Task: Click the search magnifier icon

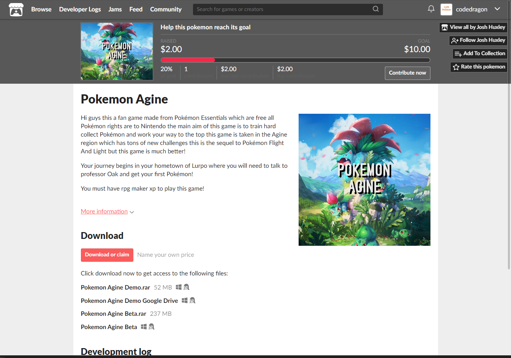Action: [375, 9]
